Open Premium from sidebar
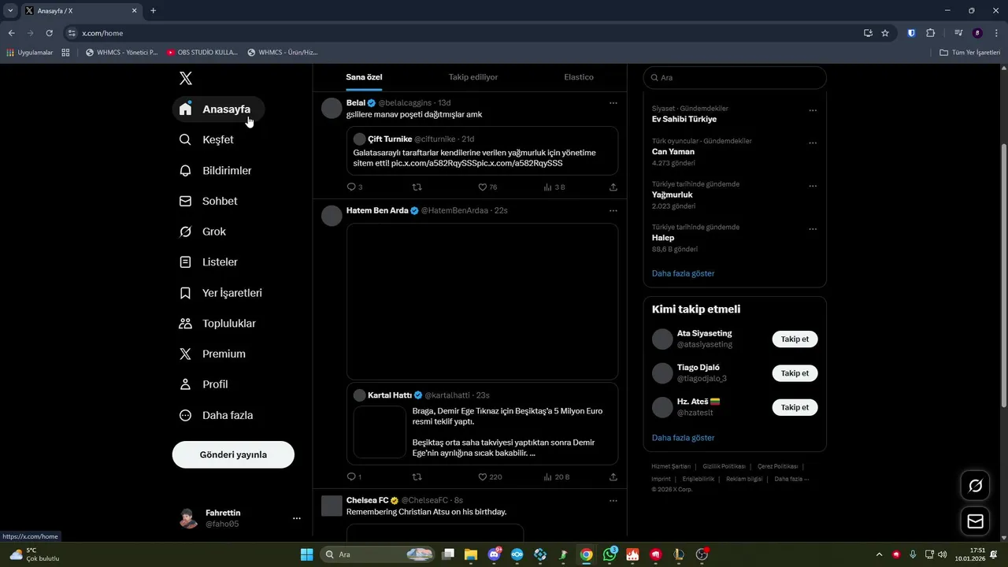The height and width of the screenshot is (567, 1008). [213, 354]
